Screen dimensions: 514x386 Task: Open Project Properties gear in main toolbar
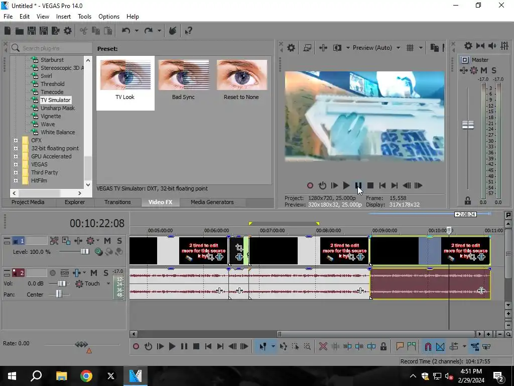pyautogui.click(x=68, y=31)
